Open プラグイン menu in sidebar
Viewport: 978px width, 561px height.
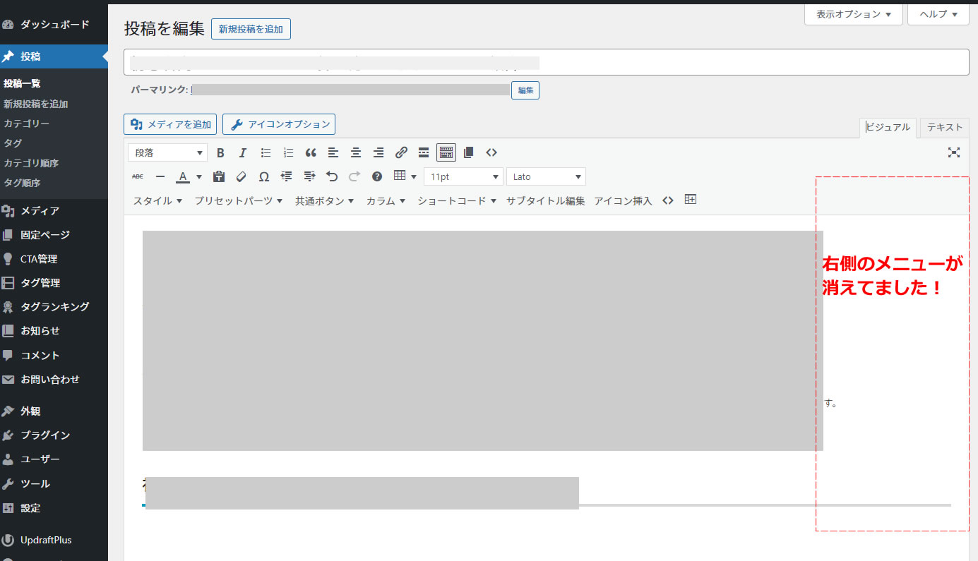[x=54, y=435]
